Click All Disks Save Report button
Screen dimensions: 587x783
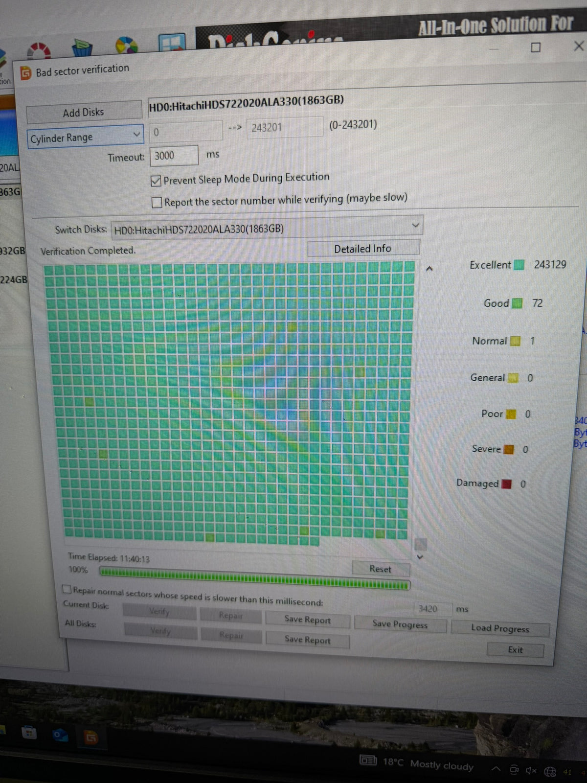pos(308,639)
